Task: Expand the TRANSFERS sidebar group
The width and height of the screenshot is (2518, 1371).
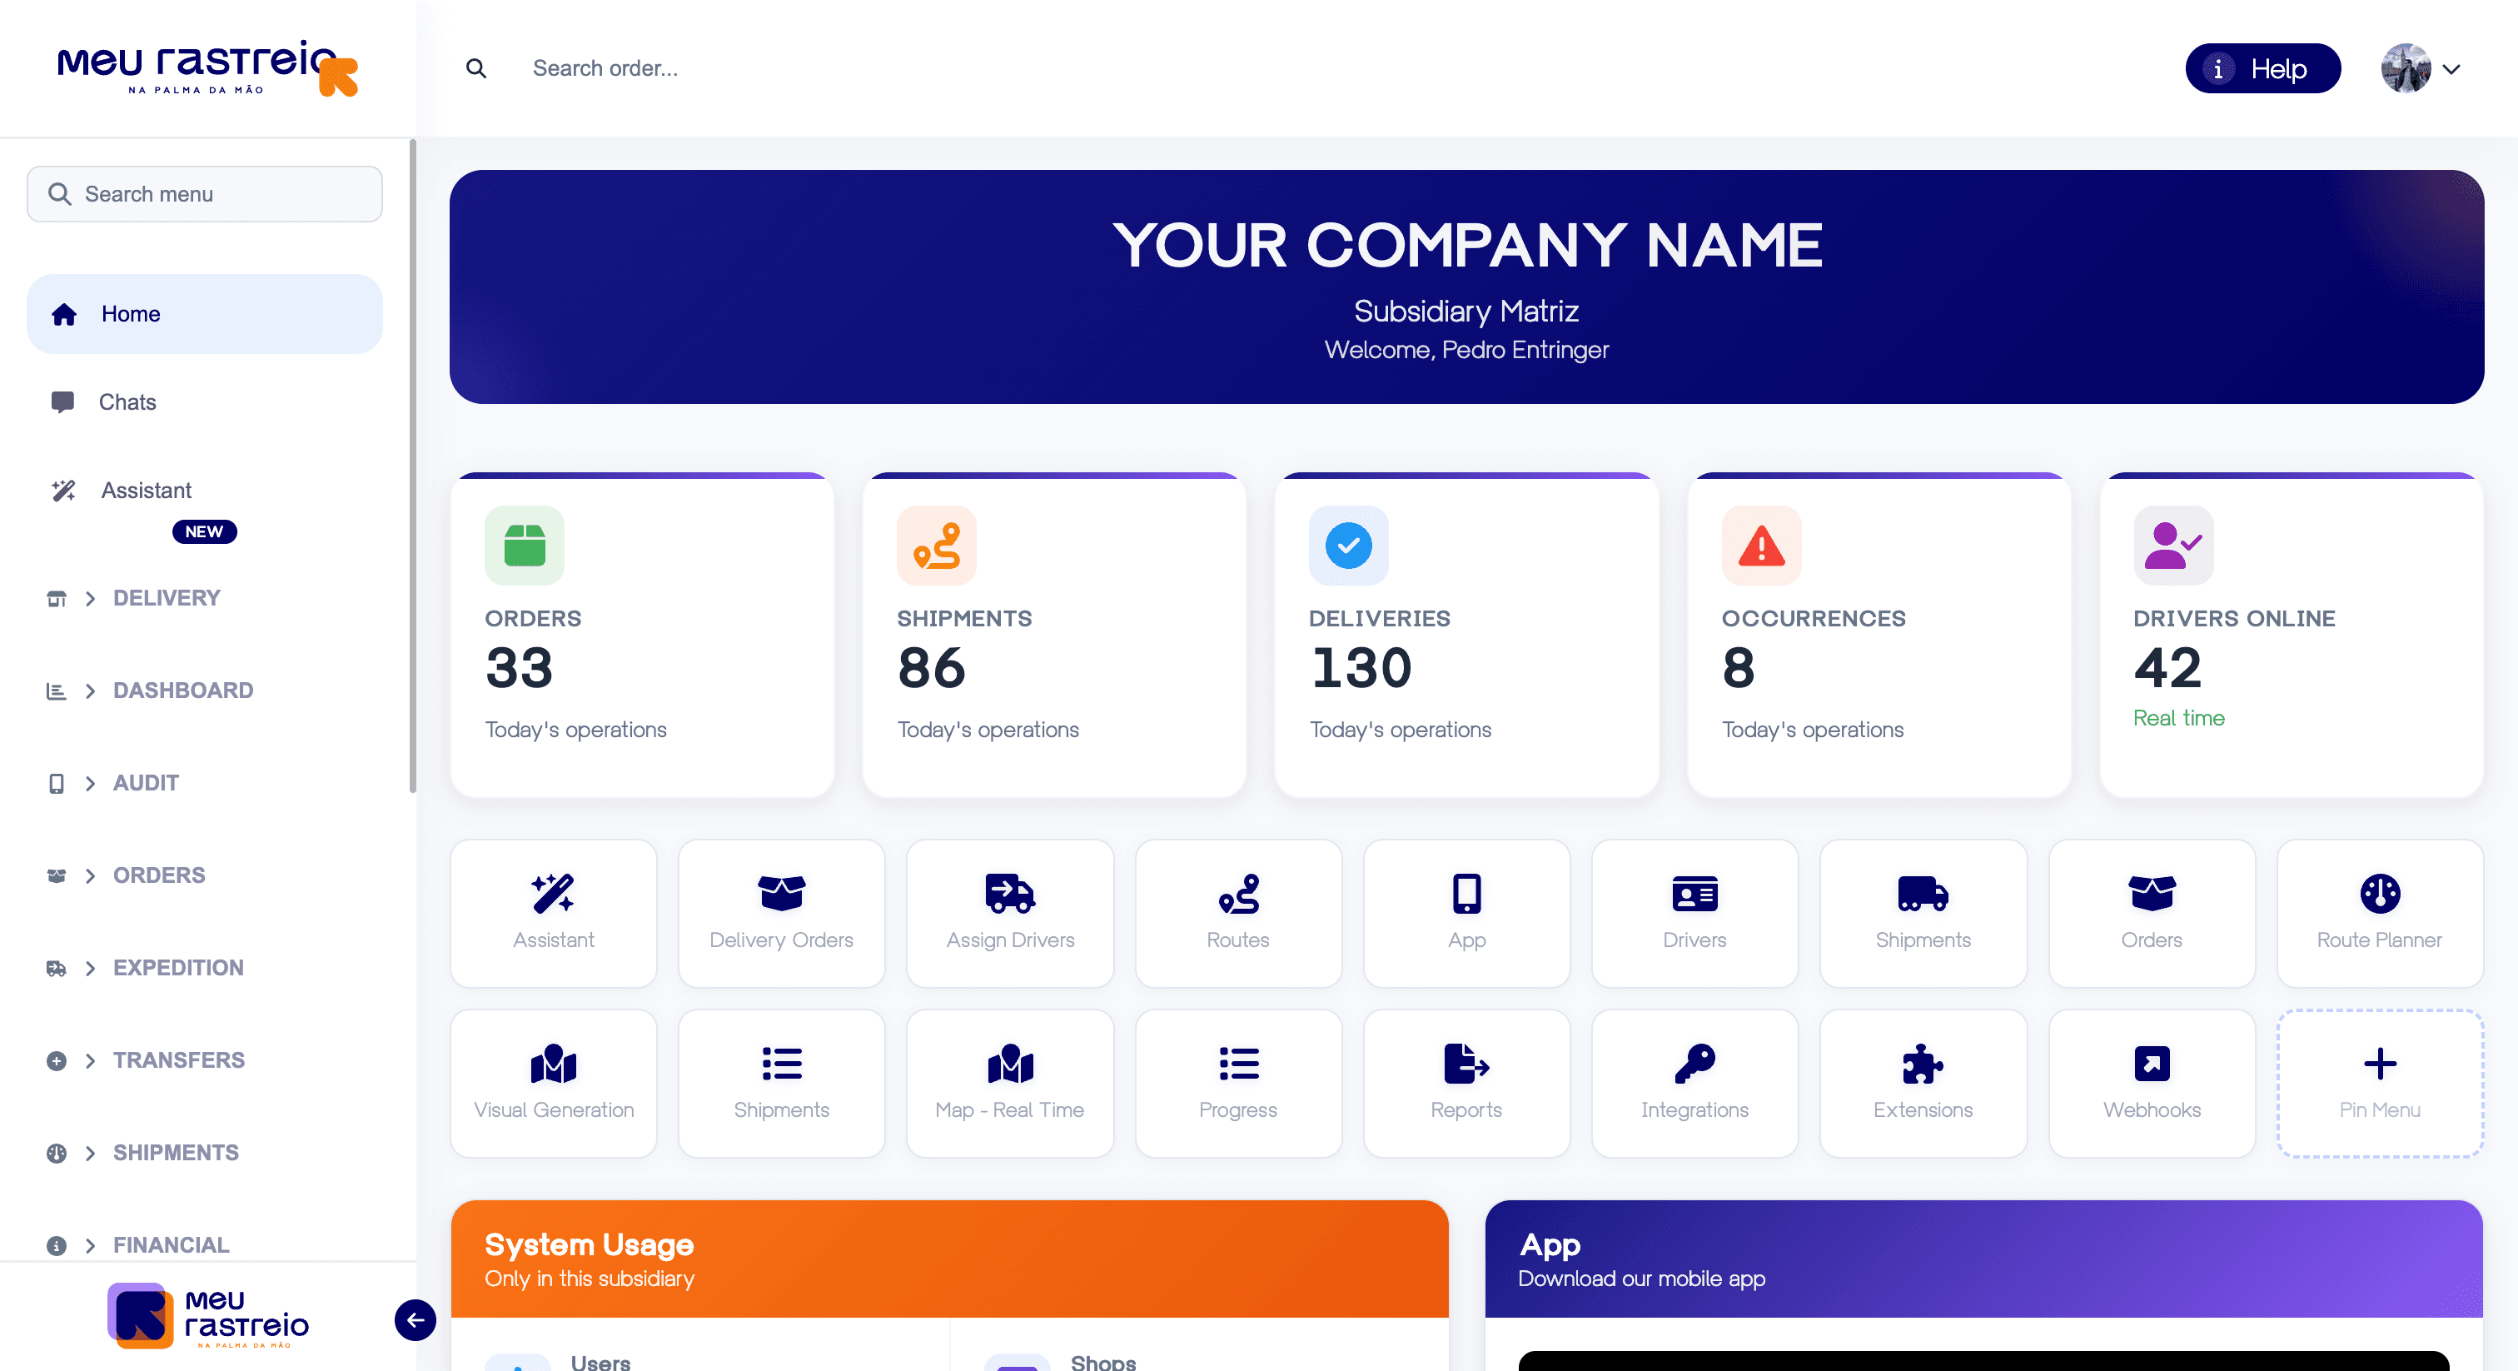Action: click(x=178, y=1060)
